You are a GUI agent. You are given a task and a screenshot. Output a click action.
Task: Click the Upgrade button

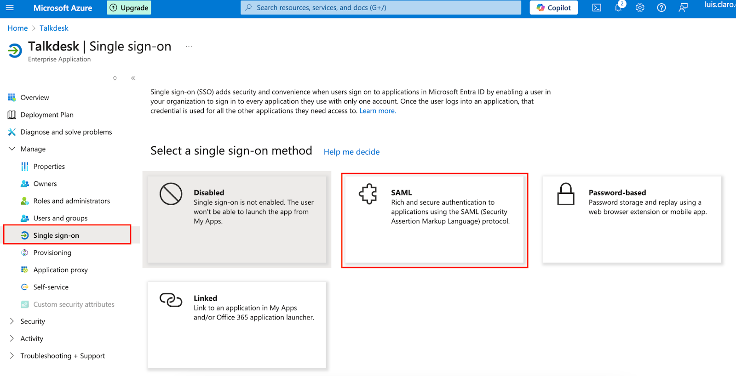point(129,8)
